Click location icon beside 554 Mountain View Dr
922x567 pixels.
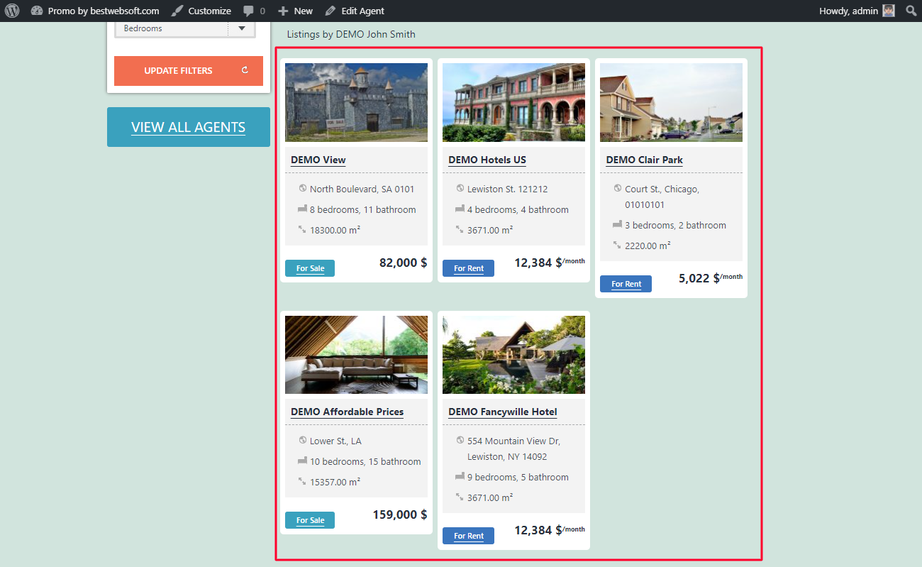click(460, 440)
